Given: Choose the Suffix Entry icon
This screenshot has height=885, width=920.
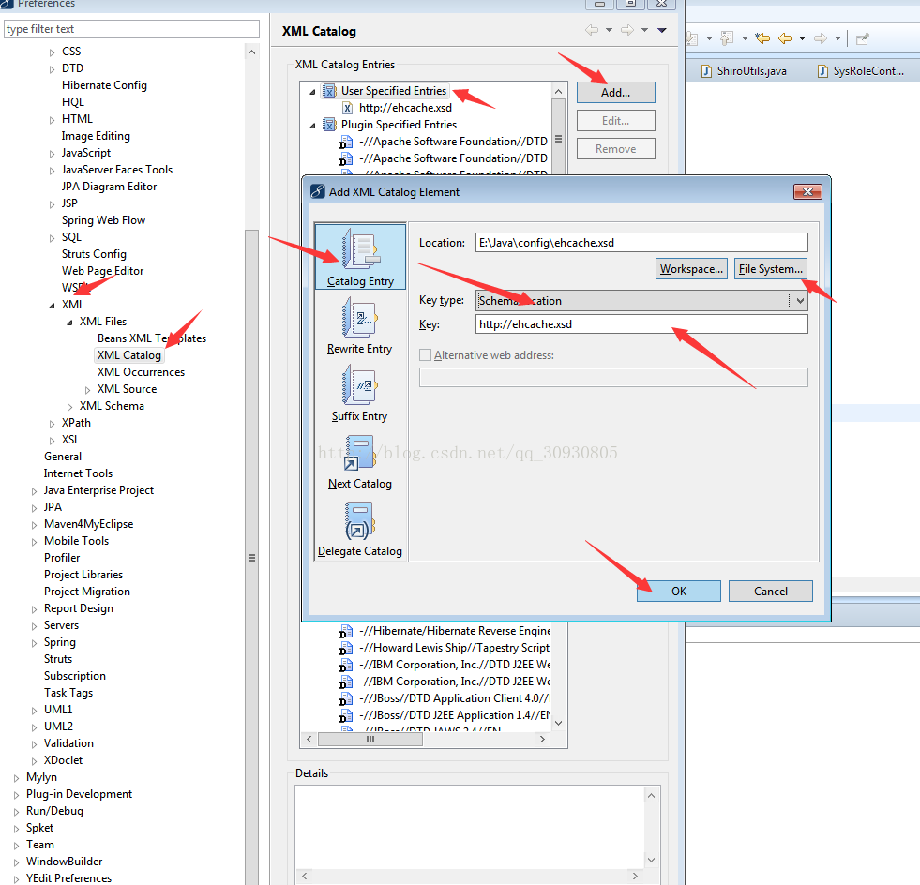Looking at the screenshot, I should tap(360, 385).
